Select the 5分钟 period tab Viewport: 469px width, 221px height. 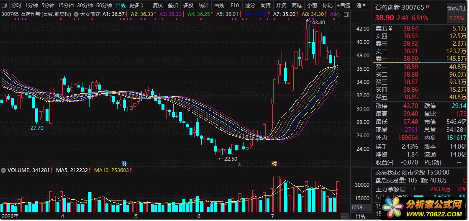[48, 5]
